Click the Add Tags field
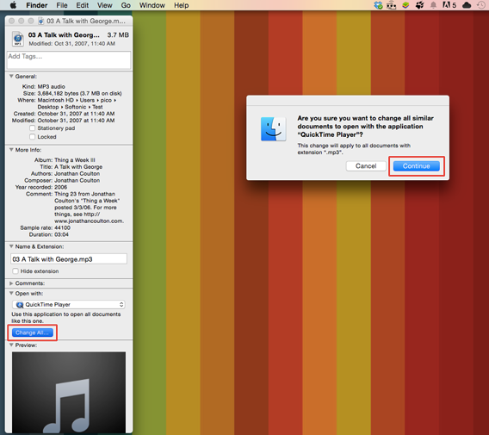489x435 pixels. [x=69, y=60]
